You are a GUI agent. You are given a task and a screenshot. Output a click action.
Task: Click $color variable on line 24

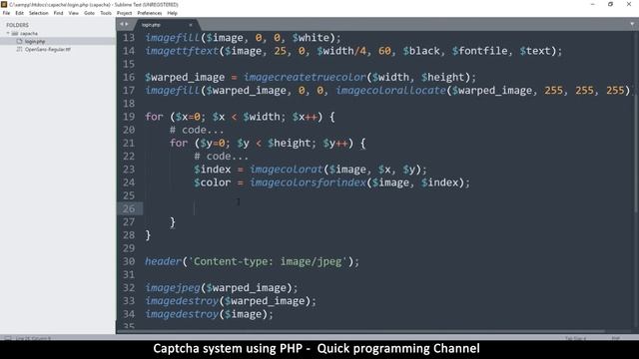(213, 182)
